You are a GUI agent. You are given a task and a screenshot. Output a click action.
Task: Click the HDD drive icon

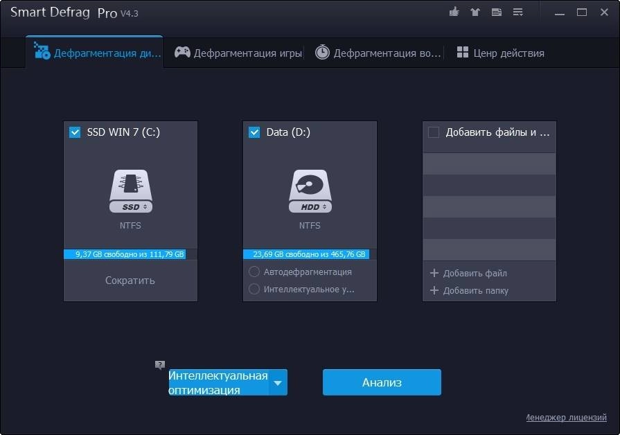(310, 191)
